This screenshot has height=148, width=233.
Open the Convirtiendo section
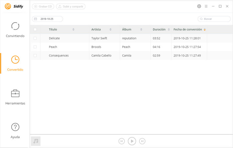[x=15, y=30]
